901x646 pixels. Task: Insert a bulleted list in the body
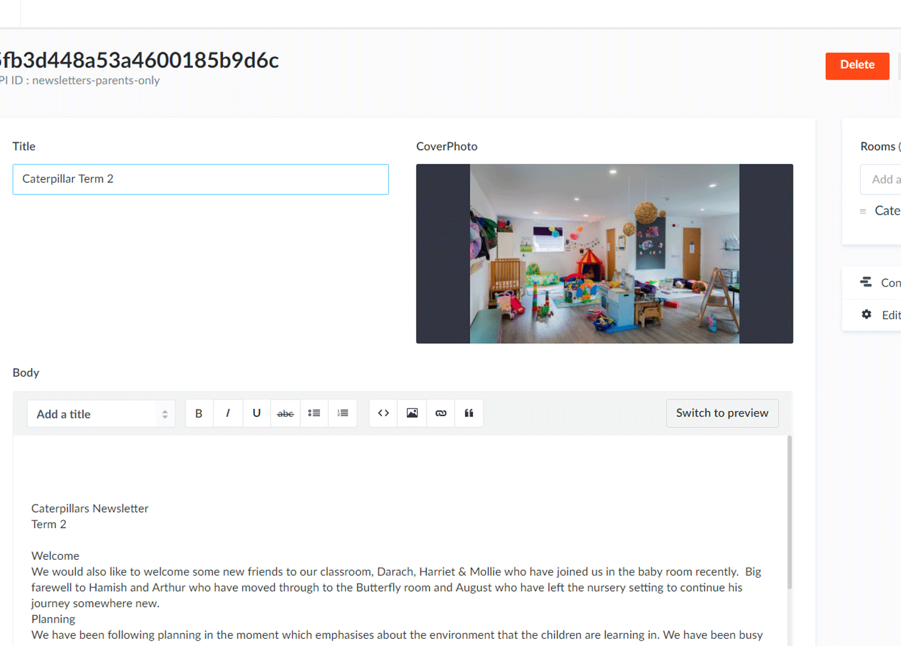314,413
